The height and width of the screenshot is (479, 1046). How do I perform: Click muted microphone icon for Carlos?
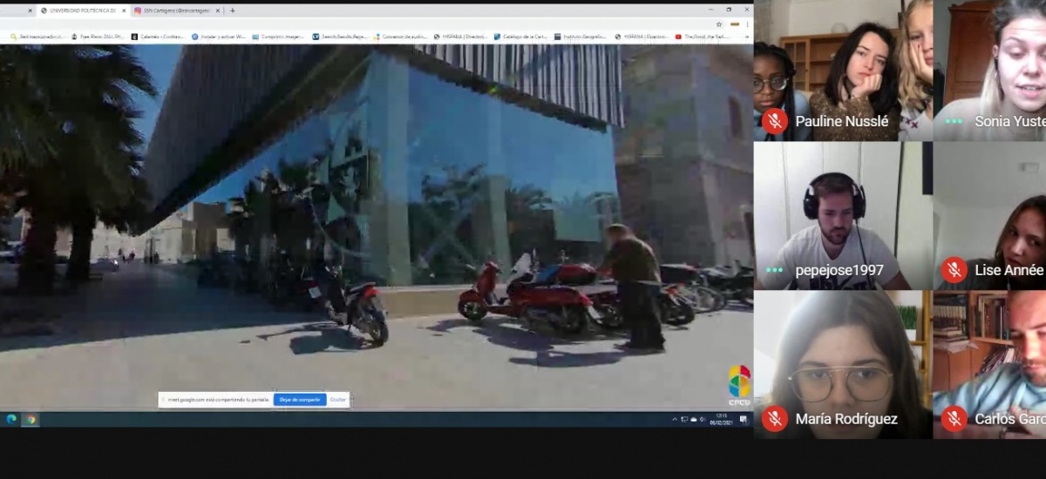point(954,419)
